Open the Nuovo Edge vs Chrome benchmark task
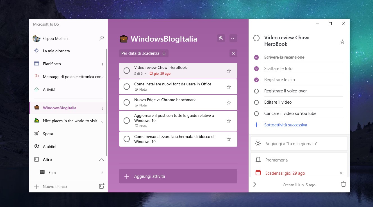373x207 pixels. point(178,102)
